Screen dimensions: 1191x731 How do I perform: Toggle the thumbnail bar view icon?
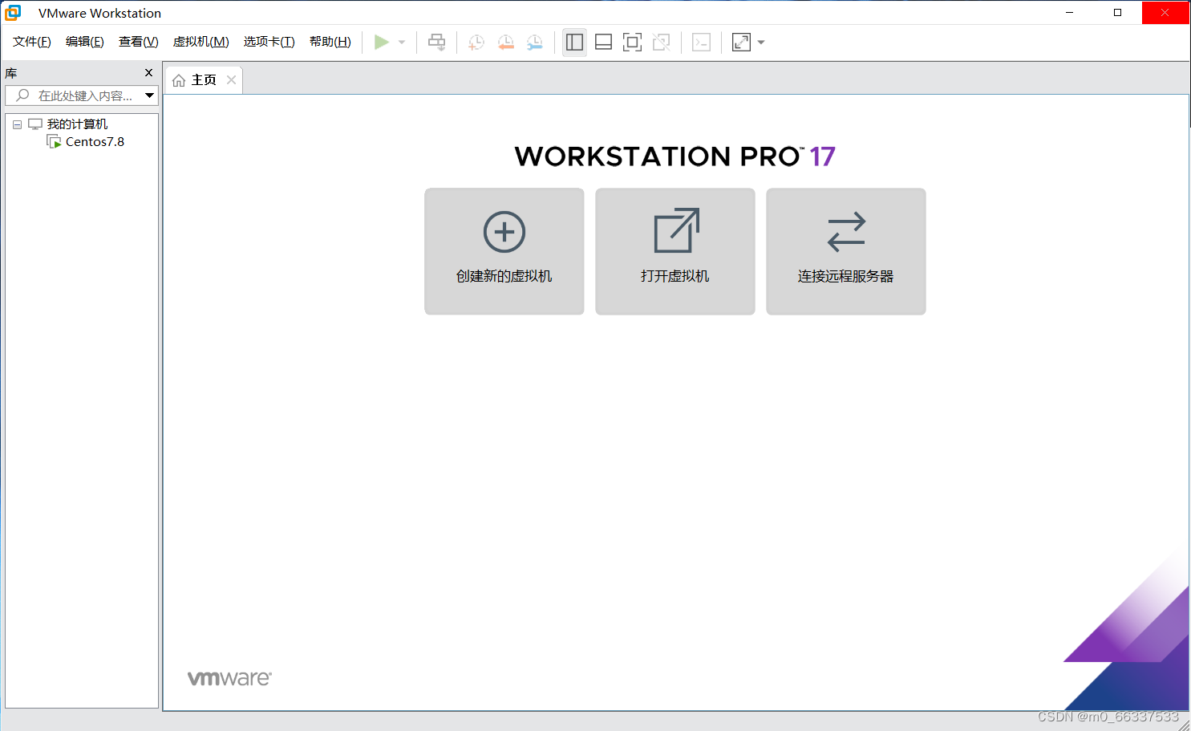[x=604, y=43]
